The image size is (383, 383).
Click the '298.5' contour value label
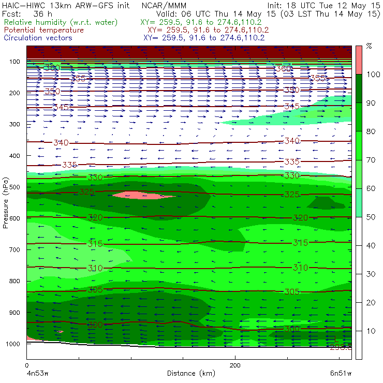[341, 347]
